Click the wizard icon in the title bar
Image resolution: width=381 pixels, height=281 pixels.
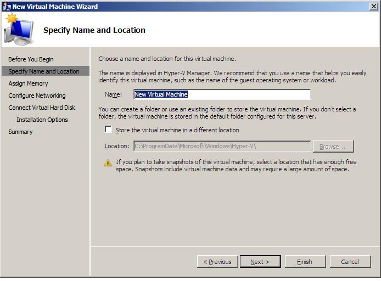(7, 7)
